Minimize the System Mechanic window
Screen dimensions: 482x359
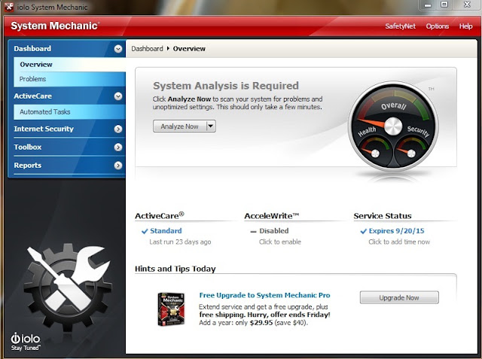tap(428, 5)
